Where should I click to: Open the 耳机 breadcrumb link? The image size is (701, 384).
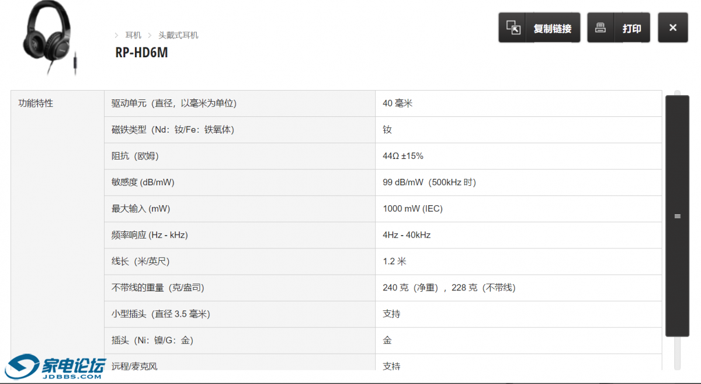point(133,35)
